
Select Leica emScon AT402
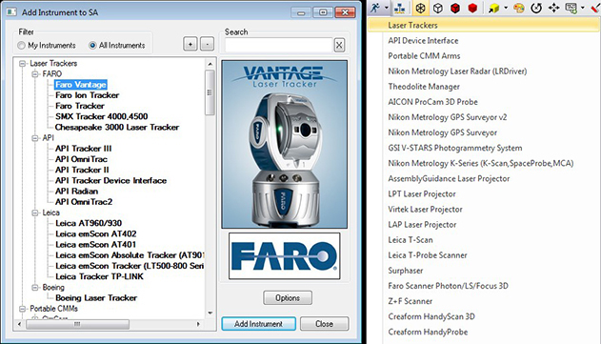point(96,233)
